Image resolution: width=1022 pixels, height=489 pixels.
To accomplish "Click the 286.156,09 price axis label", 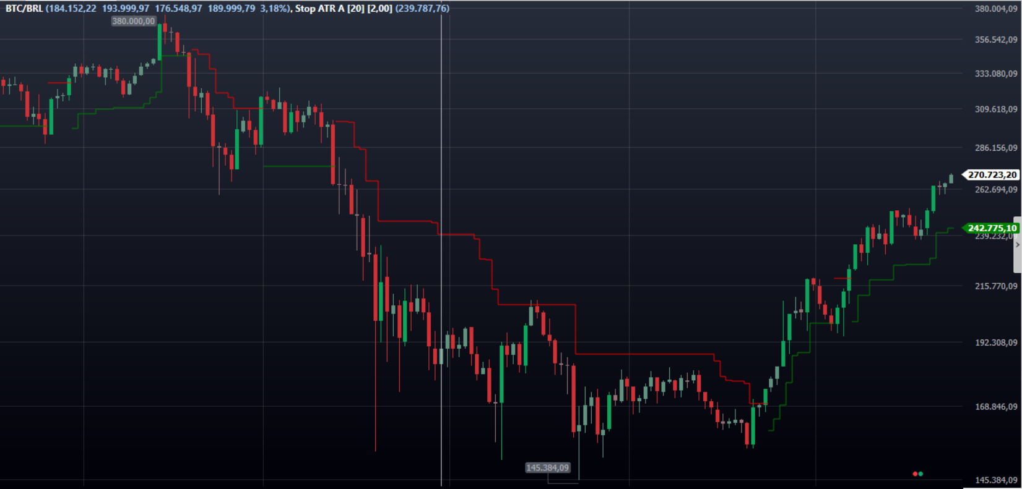I will click(996, 148).
